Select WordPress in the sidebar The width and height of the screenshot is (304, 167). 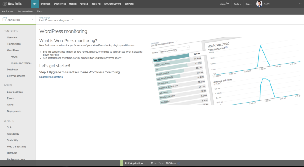click(13, 50)
